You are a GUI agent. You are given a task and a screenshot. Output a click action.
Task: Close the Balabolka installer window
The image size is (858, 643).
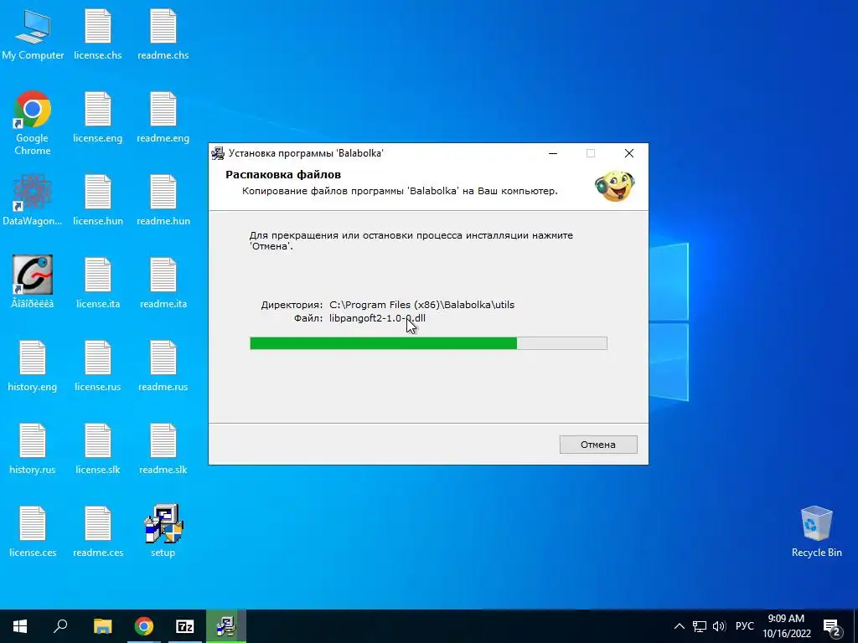pos(629,154)
